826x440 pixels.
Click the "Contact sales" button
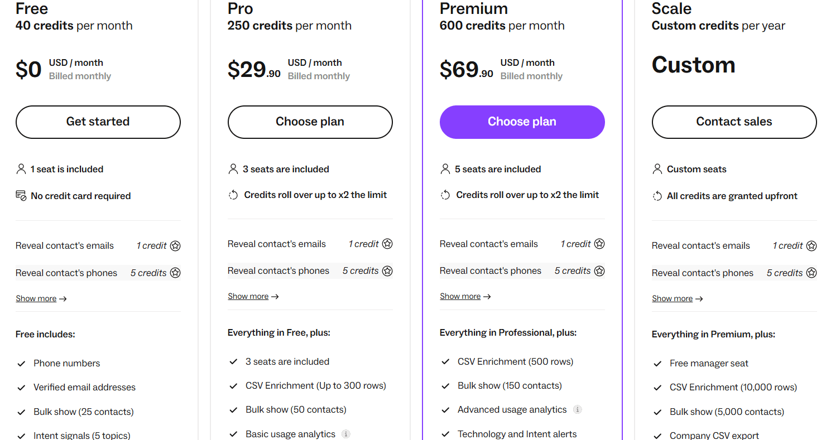[734, 122]
